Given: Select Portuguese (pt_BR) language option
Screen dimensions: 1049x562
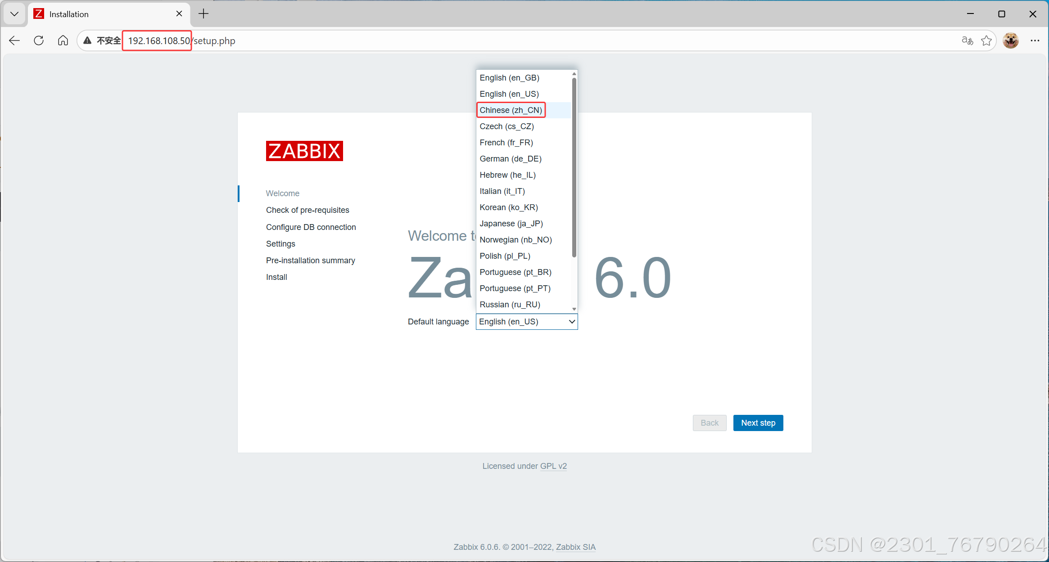Looking at the screenshot, I should click(x=524, y=272).
